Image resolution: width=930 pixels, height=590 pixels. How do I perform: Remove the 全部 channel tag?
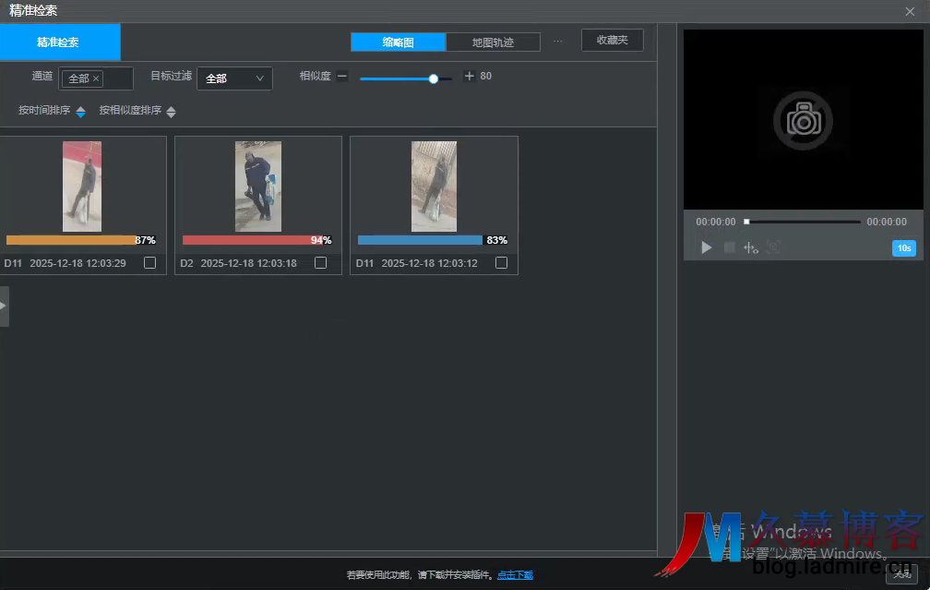click(x=96, y=78)
